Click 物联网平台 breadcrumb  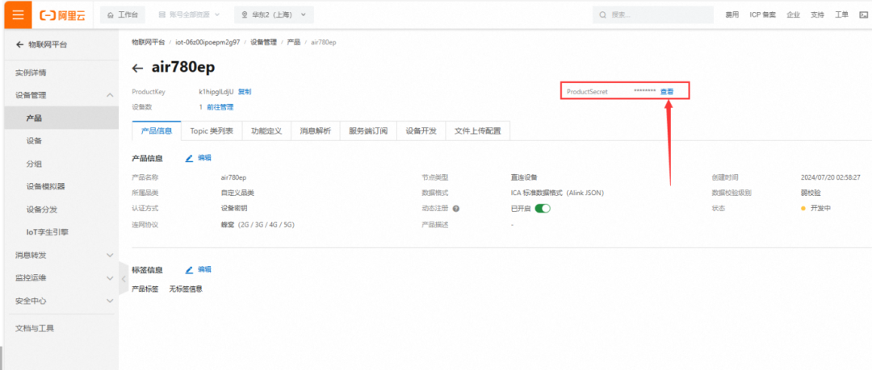[x=148, y=42]
